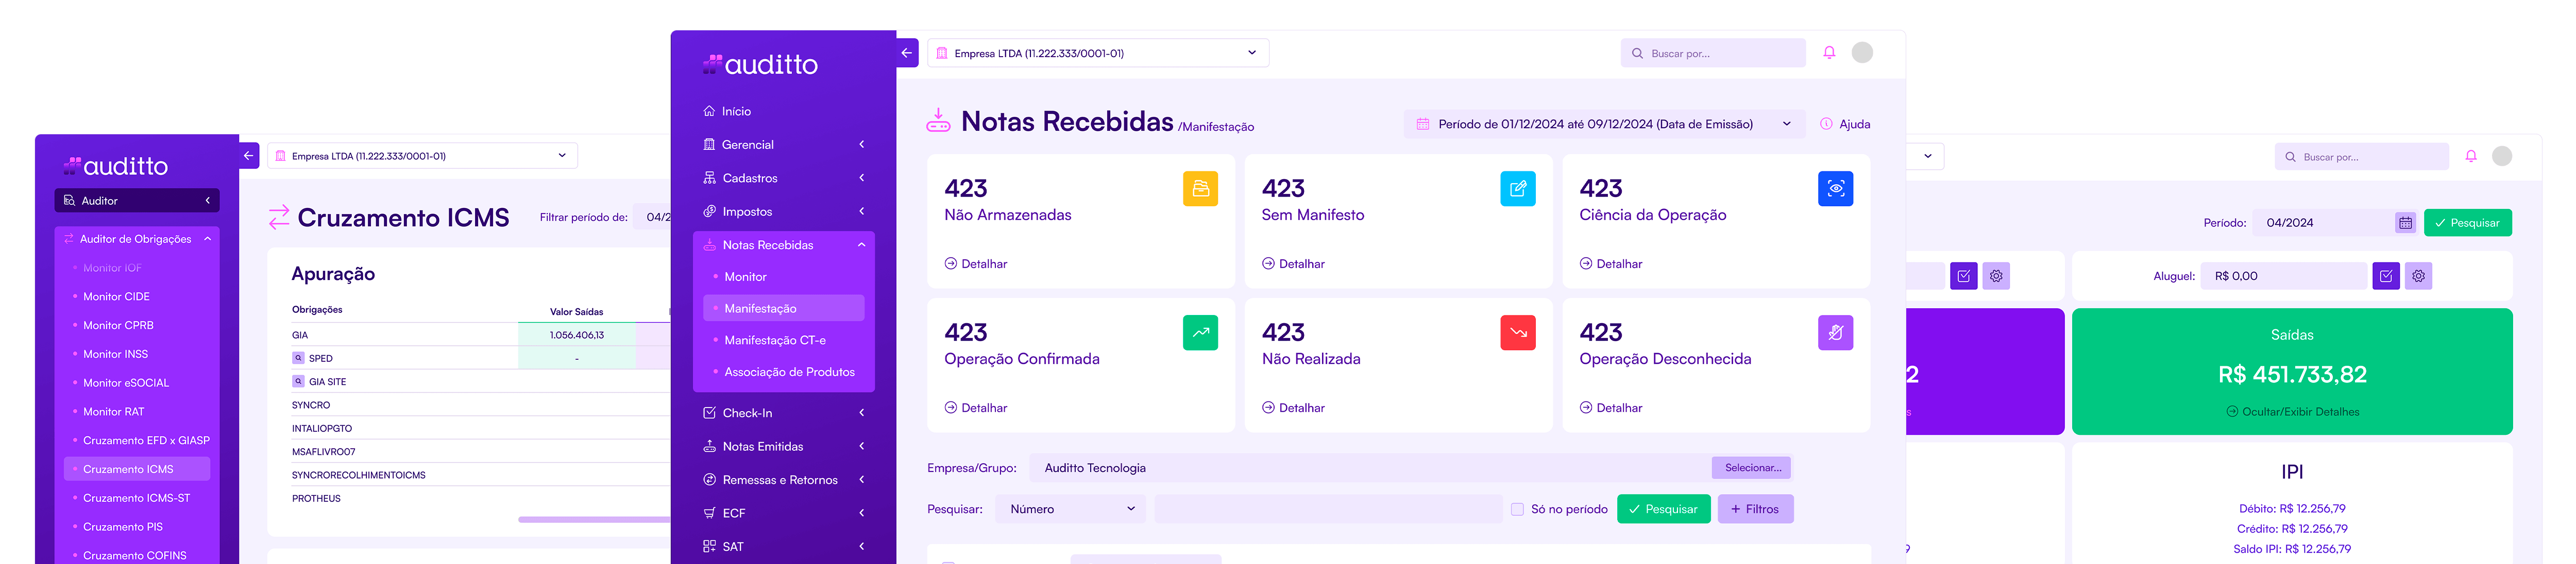Select Manifestação CT-e in the sidebar
Image resolution: width=2576 pixels, height=564 pixels.
click(x=775, y=340)
